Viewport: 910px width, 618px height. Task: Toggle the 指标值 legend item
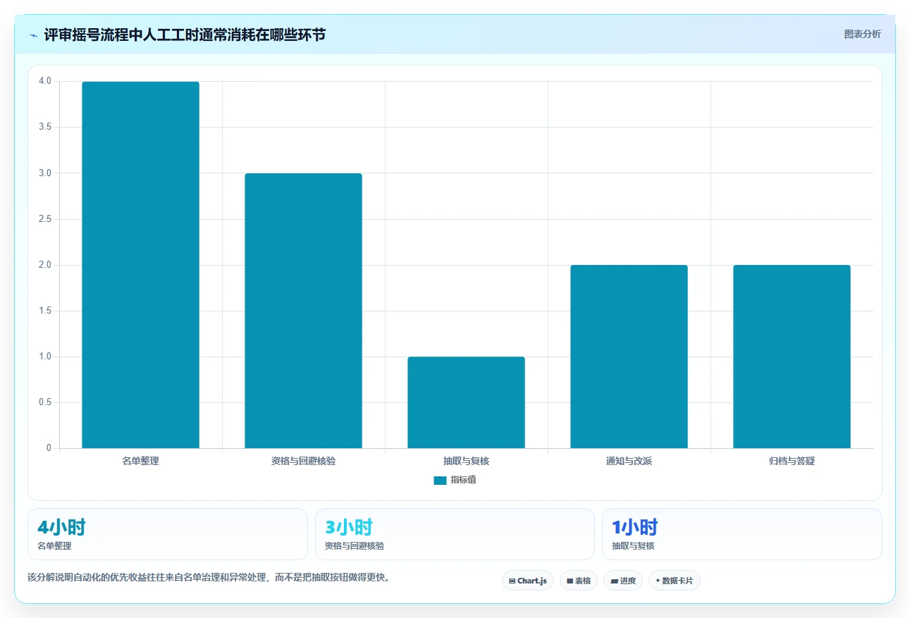pos(455,480)
